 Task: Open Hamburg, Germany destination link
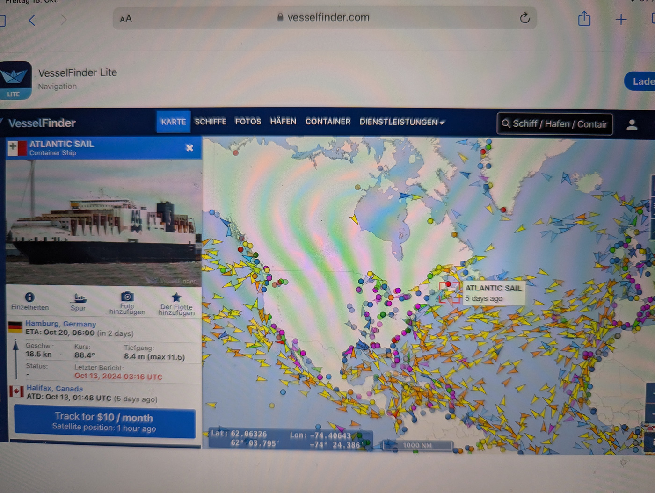pos(61,324)
